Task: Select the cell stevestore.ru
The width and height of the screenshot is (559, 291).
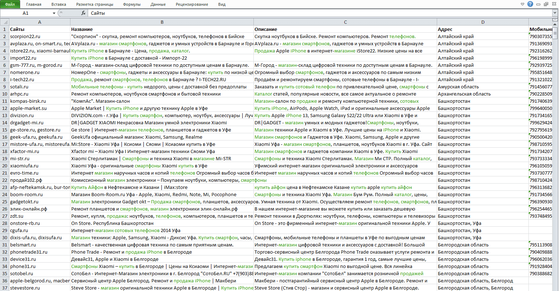Action: coord(40,288)
